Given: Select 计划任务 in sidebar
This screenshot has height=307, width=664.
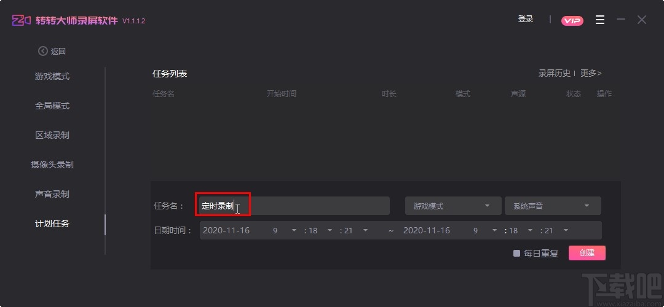Looking at the screenshot, I should pos(52,223).
